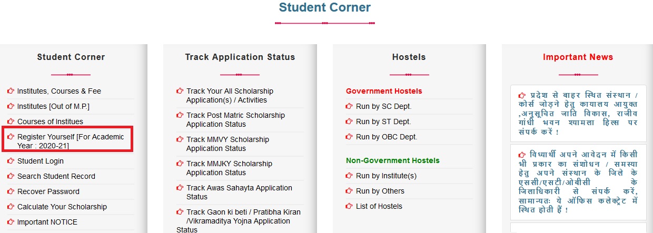Select Register Yourself for Academic Year 2020-21

click(x=71, y=141)
